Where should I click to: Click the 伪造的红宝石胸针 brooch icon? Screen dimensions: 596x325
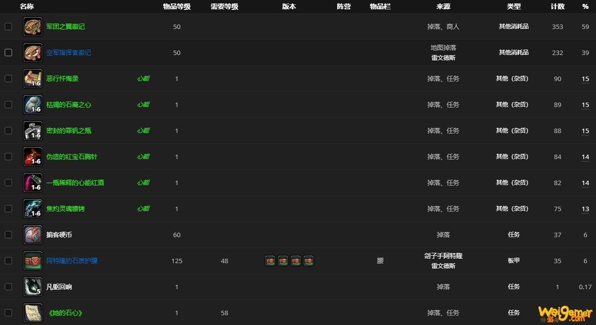point(33,157)
